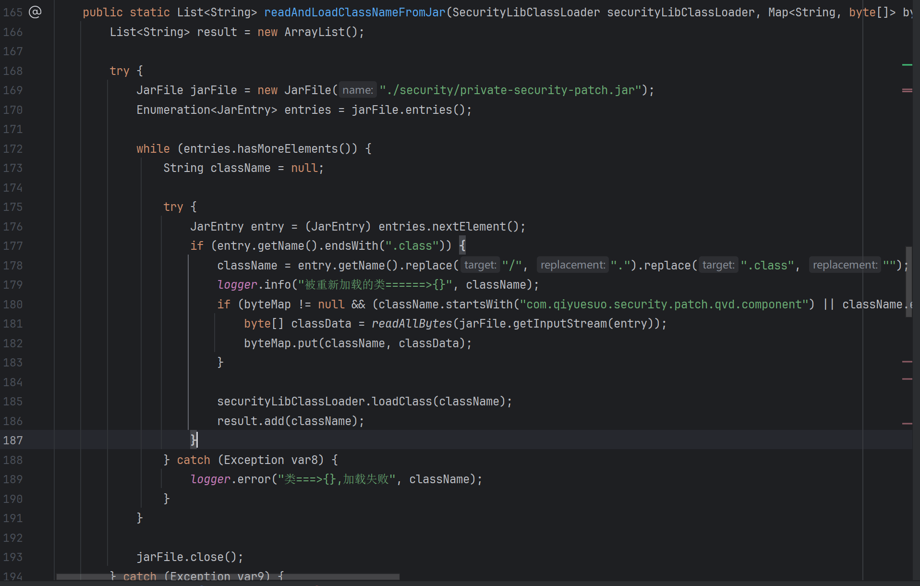The width and height of the screenshot is (920, 586).
Task: Click the readAndLoadClassNameFromJar method name
Action: tap(354, 12)
